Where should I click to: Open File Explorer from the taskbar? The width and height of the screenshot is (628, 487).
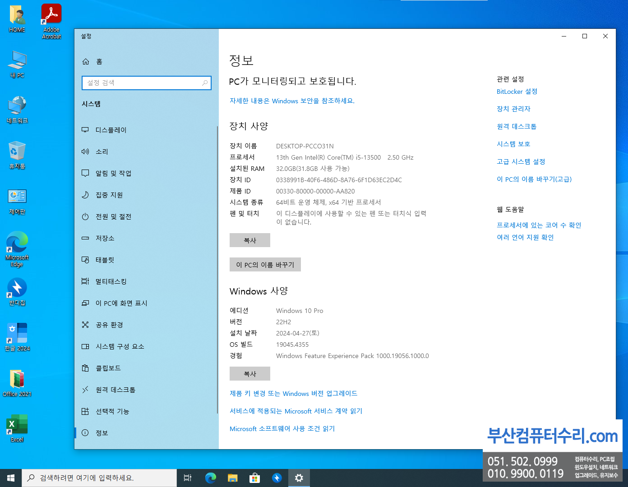tap(232, 478)
